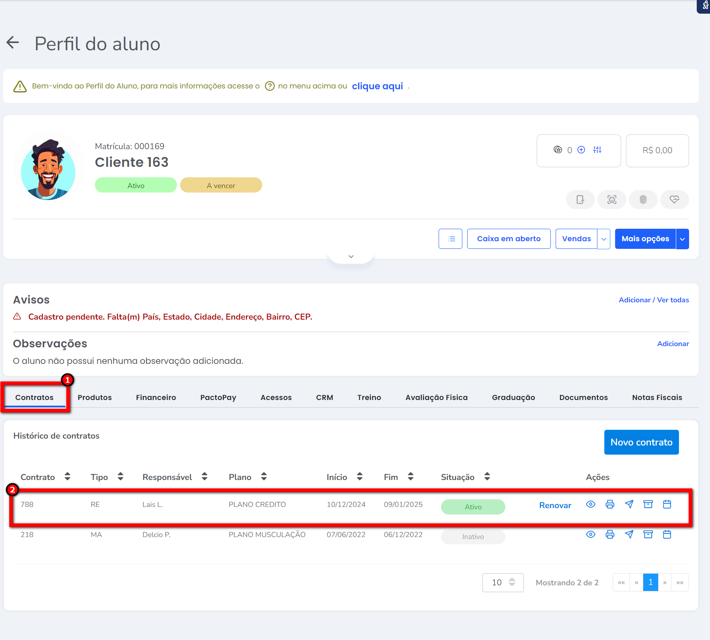Viewport: 710px width, 640px height.
Task: View contract 218 with the eye icon
Action: (591, 535)
